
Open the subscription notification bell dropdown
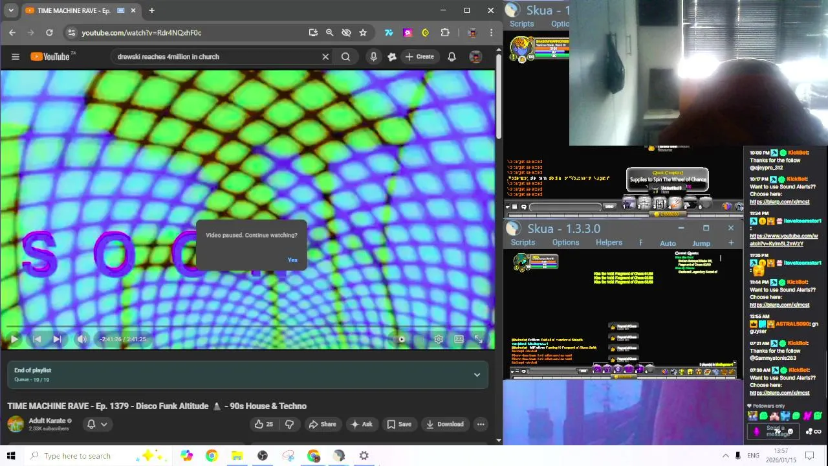[97, 425]
